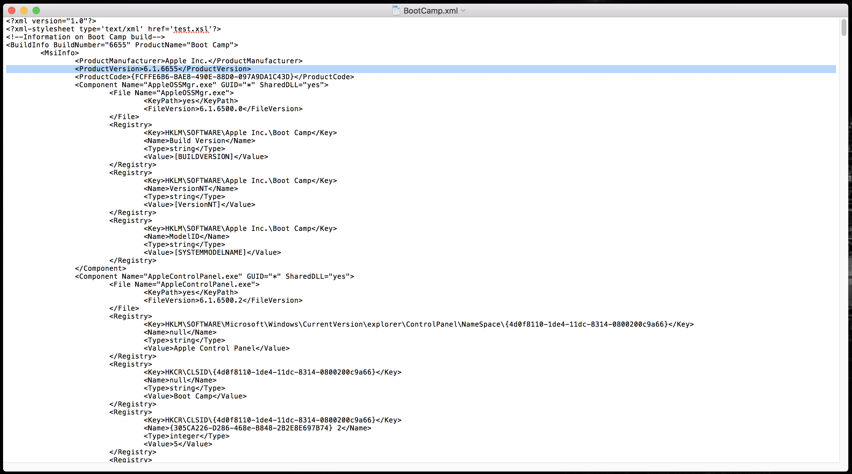
Task: Click the BootCamp.xml title text
Action: click(x=430, y=10)
